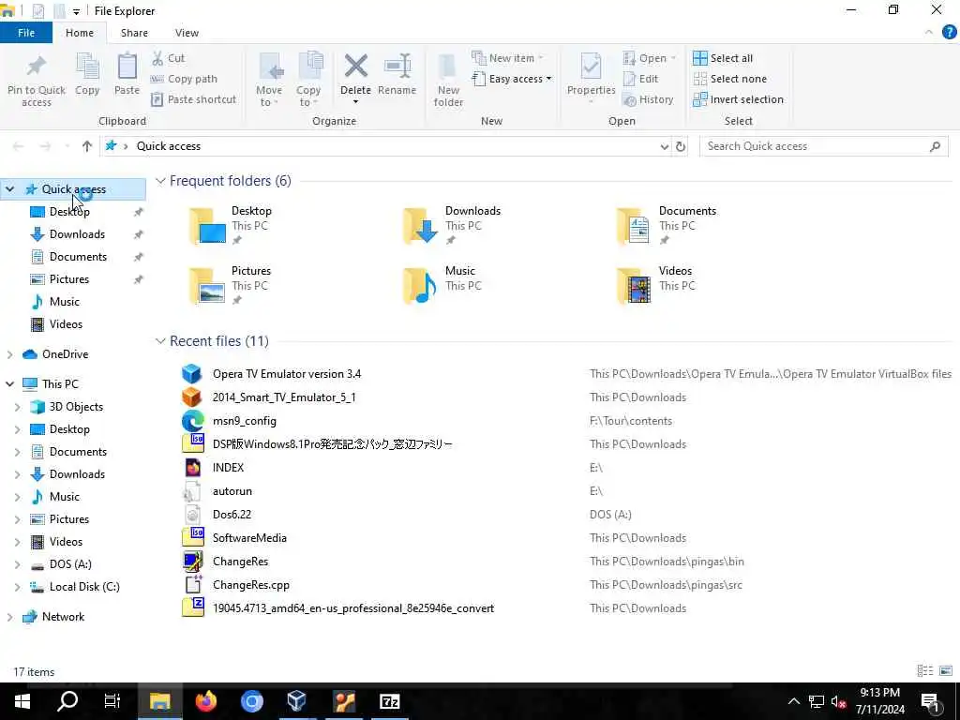Click the Search Quick access field
The width and height of the screenshot is (960, 720).
click(x=824, y=146)
